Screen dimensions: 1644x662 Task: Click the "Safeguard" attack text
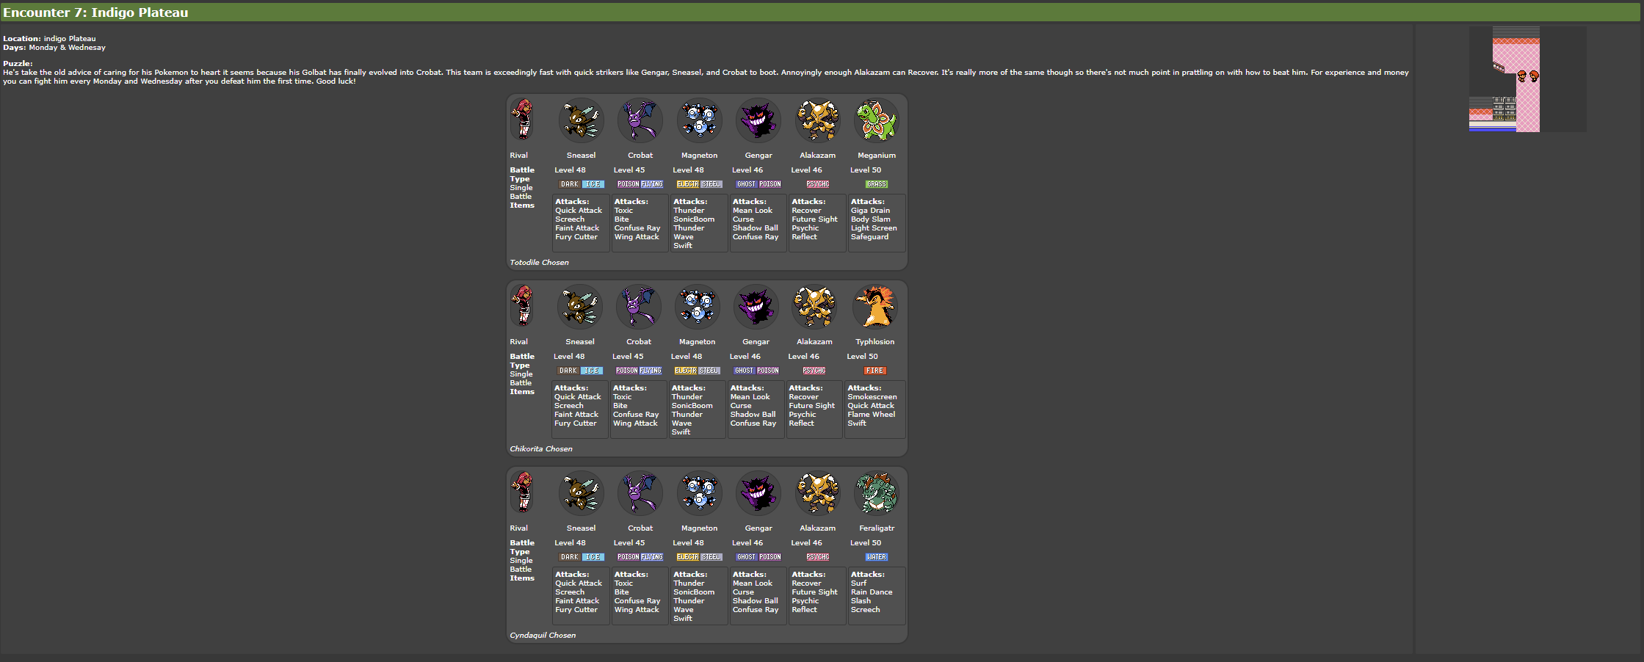(869, 237)
